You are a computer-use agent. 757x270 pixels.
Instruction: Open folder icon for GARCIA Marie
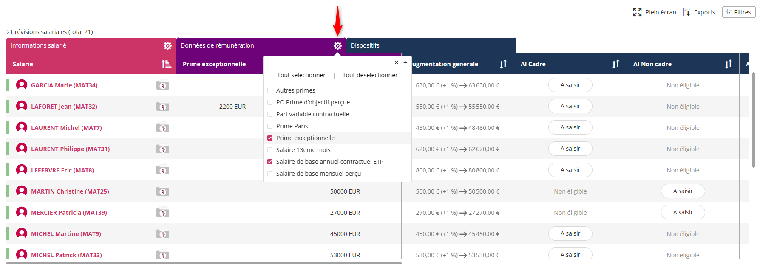(163, 85)
